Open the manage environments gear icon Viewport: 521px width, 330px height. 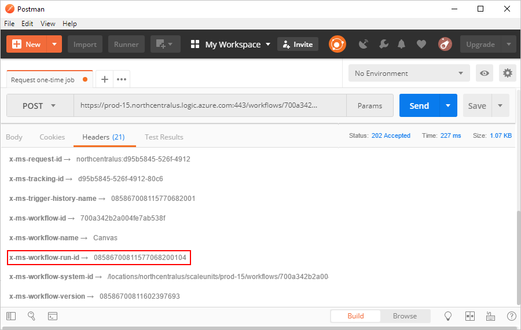tap(507, 73)
